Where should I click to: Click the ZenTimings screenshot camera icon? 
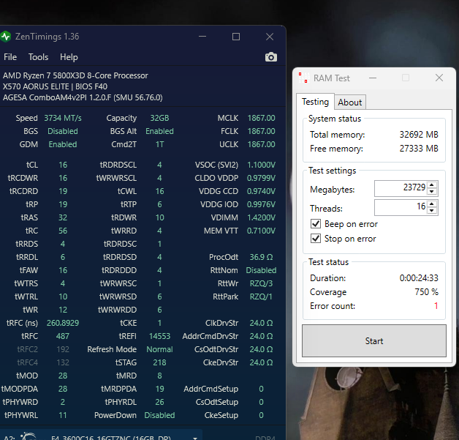click(x=270, y=57)
